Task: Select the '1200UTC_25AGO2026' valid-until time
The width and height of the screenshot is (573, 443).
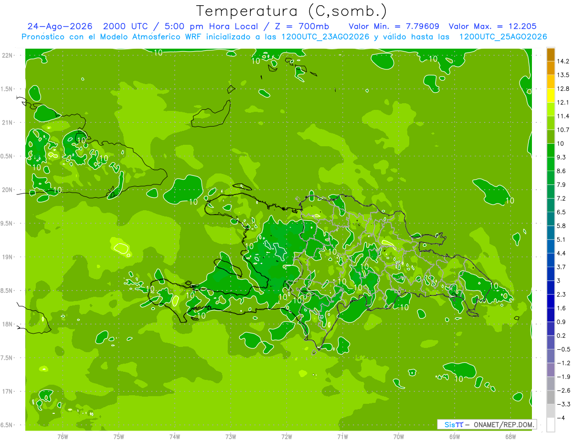Action: 503,37
